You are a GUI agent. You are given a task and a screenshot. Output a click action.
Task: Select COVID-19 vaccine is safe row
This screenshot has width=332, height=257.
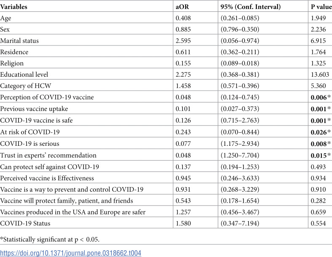tap(166, 120)
